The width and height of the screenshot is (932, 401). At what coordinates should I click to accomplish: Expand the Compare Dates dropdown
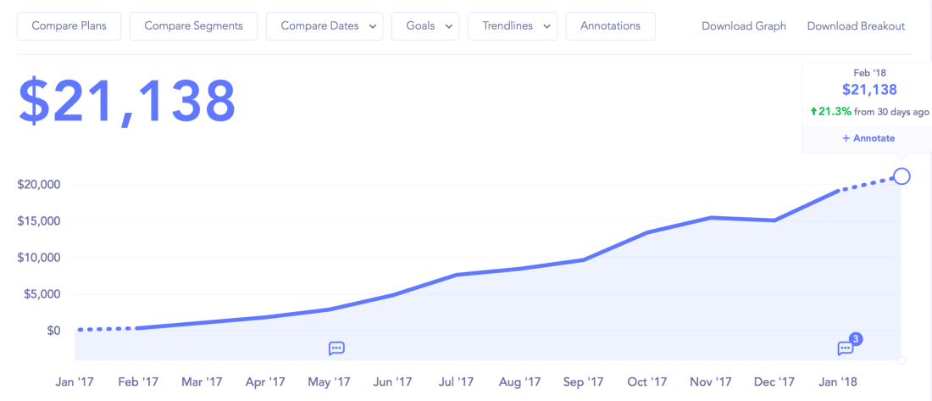325,26
